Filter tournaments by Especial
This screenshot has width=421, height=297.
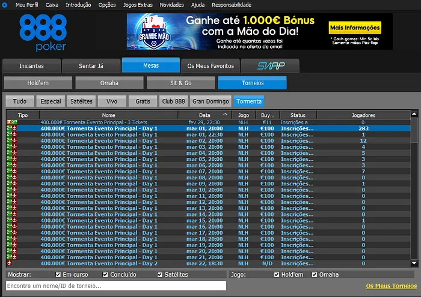[51, 101]
